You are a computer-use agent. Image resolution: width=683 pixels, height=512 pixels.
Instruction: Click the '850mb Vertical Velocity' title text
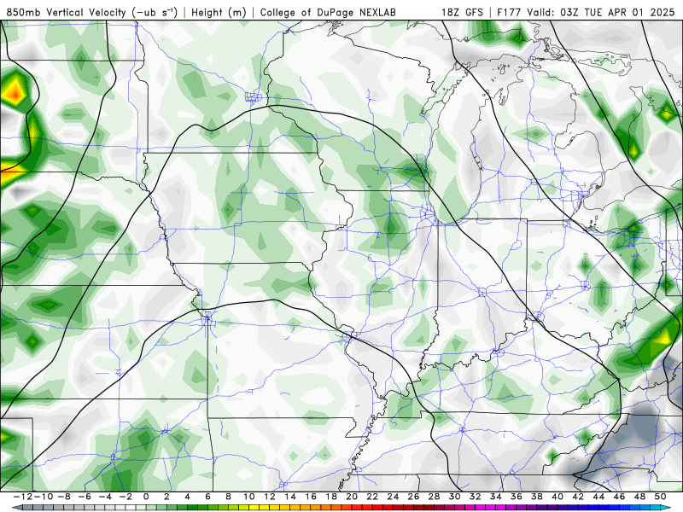pyautogui.click(x=66, y=12)
